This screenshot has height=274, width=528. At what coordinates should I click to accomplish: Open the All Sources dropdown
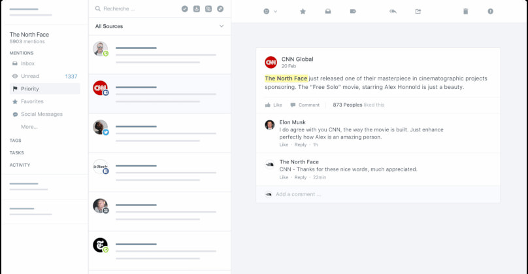point(159,26)
